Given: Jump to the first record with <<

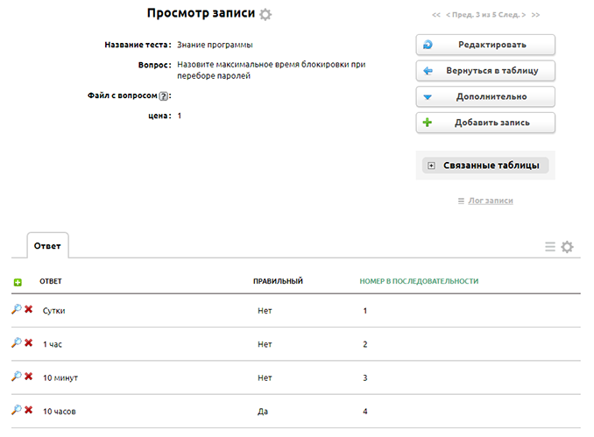Looking at the screenshot, I should point(436,15).
